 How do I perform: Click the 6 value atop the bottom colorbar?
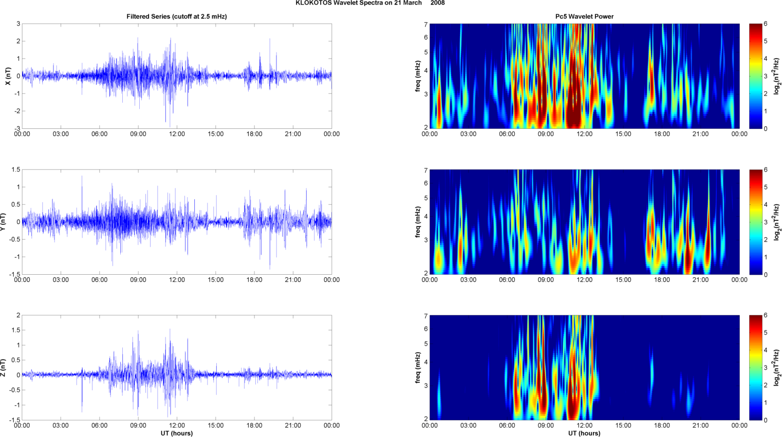(766, 315)
